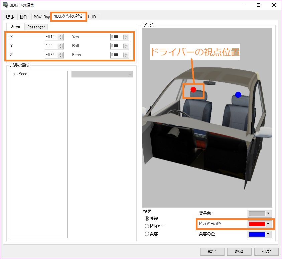Select the 乗客 view radio button
Image resolution: width=282 pixels, height=259 pixels.
(147, 234)
